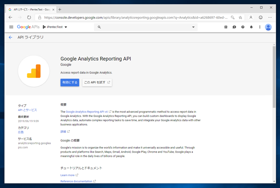Click the scrollbar down arrow
Viewport: 280px width, 188px height.
[x=274, y=181]
